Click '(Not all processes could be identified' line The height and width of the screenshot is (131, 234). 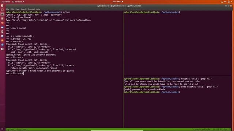coord(162,82)
